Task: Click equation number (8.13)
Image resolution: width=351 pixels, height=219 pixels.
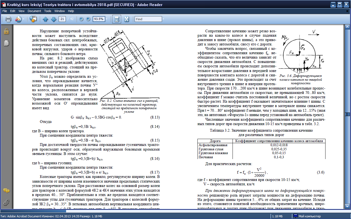Action: tap(155, 117)
